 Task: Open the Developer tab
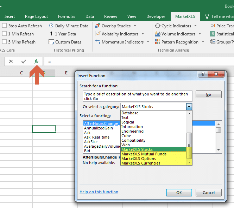pos(156,16)
